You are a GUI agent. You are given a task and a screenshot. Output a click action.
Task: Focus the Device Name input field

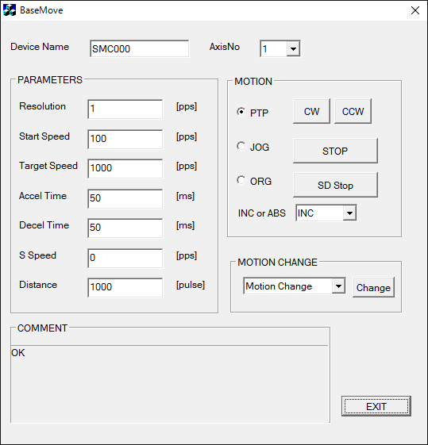coord(139,48)
